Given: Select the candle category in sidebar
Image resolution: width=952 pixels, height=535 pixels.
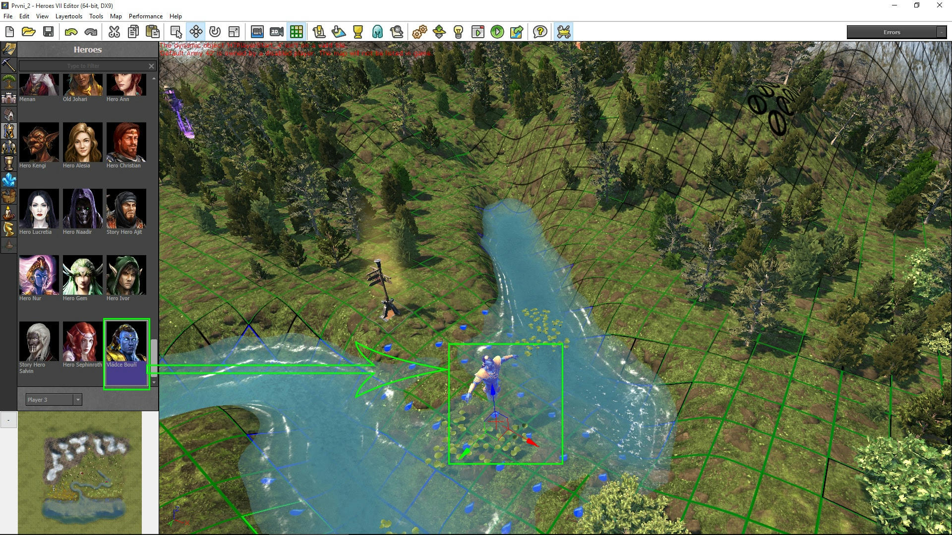Looking at the screenshot, I should coord(9,213).
